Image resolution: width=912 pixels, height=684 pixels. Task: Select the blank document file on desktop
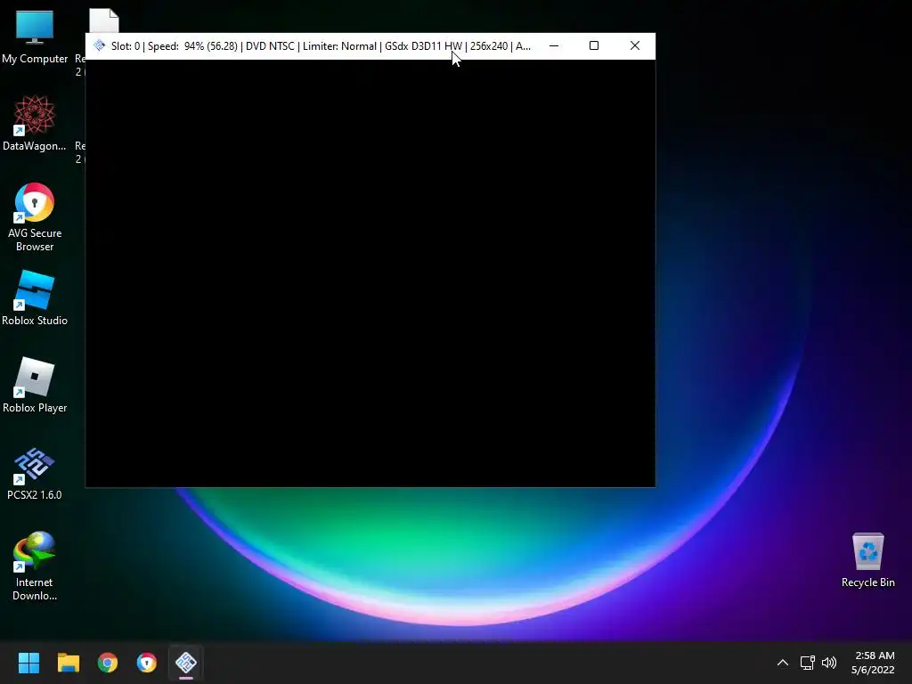pyautogui.click(x=104, y=21)
